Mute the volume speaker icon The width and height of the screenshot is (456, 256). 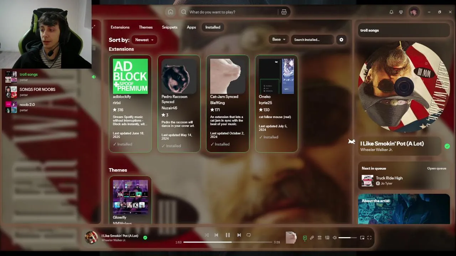click(x=335, y=238)
